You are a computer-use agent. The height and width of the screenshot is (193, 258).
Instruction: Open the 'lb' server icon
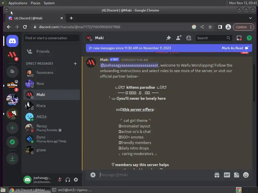tap(12, 71)
